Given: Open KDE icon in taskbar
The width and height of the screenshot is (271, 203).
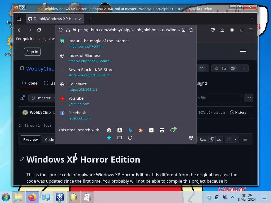Looking at the screenshot, I should [x=60, y=197].
